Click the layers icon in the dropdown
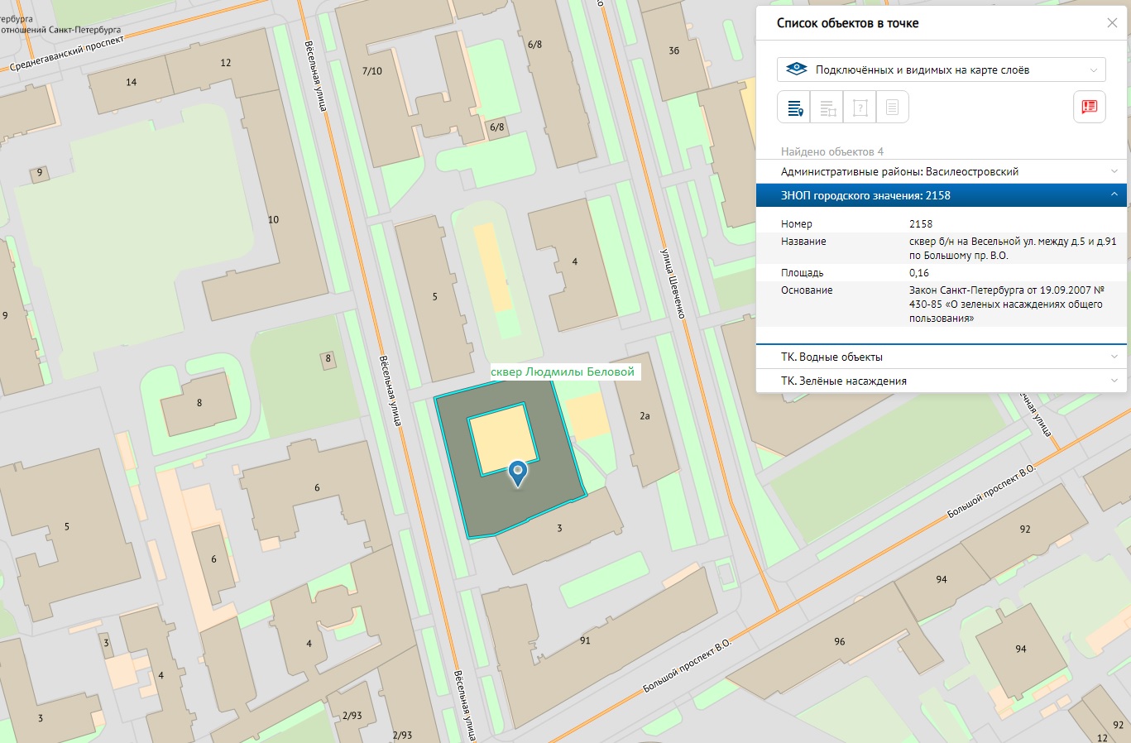Screen dimensions: 1131x743 tap(796, 70)
